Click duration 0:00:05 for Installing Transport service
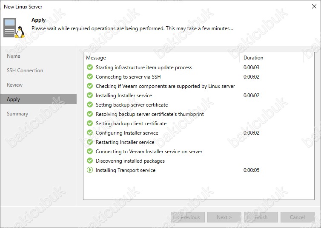The width and height of the screenshot is (321, 228). (252, 170)
